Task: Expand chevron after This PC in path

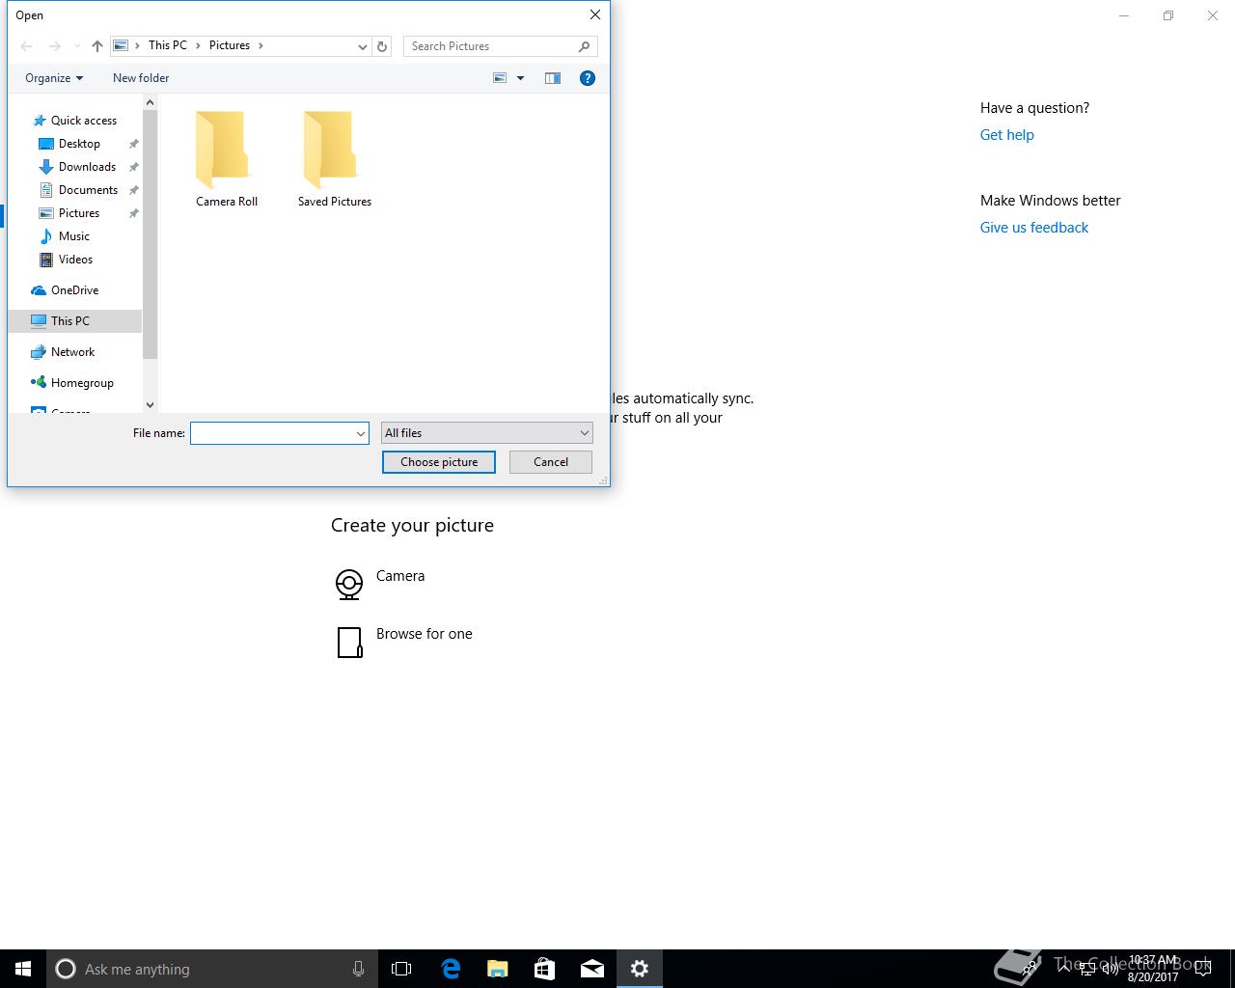Action: click(198, 45)
